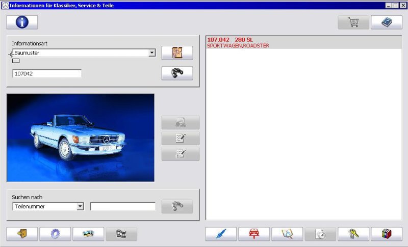
Task: Click the lower notepad pencil icon button
Action: 181,154
